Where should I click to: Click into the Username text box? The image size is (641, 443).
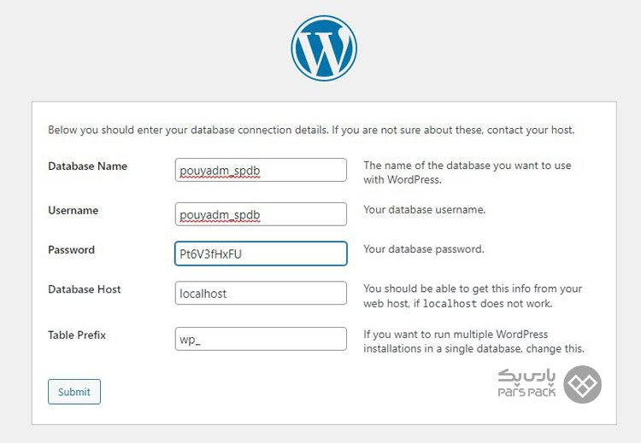[261, 214]
